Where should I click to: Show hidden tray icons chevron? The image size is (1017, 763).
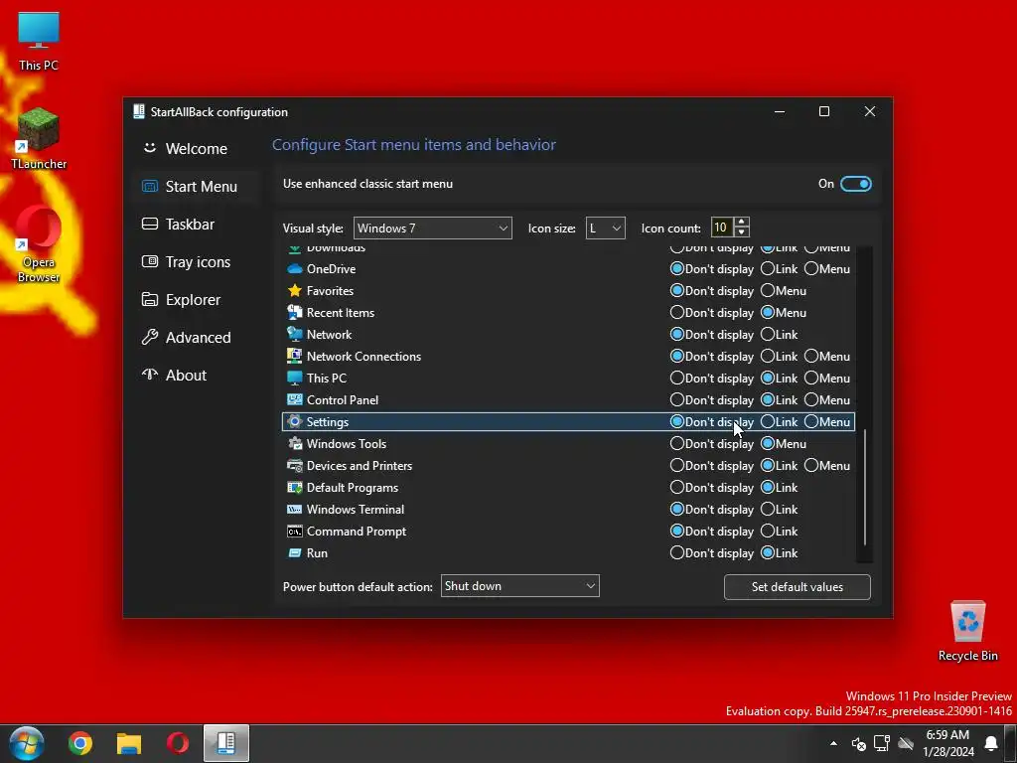pos(833,743)
